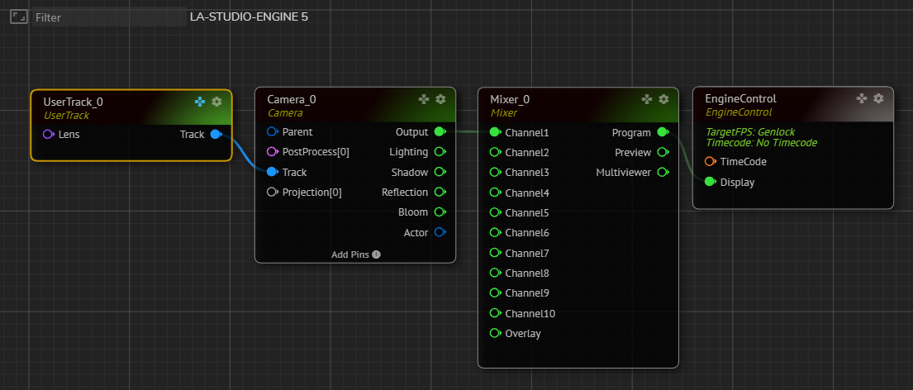Click the move icon on Mixer_0 node
Image resolution: width=913 pixels, height=390 pixels.
pos(647,99)
